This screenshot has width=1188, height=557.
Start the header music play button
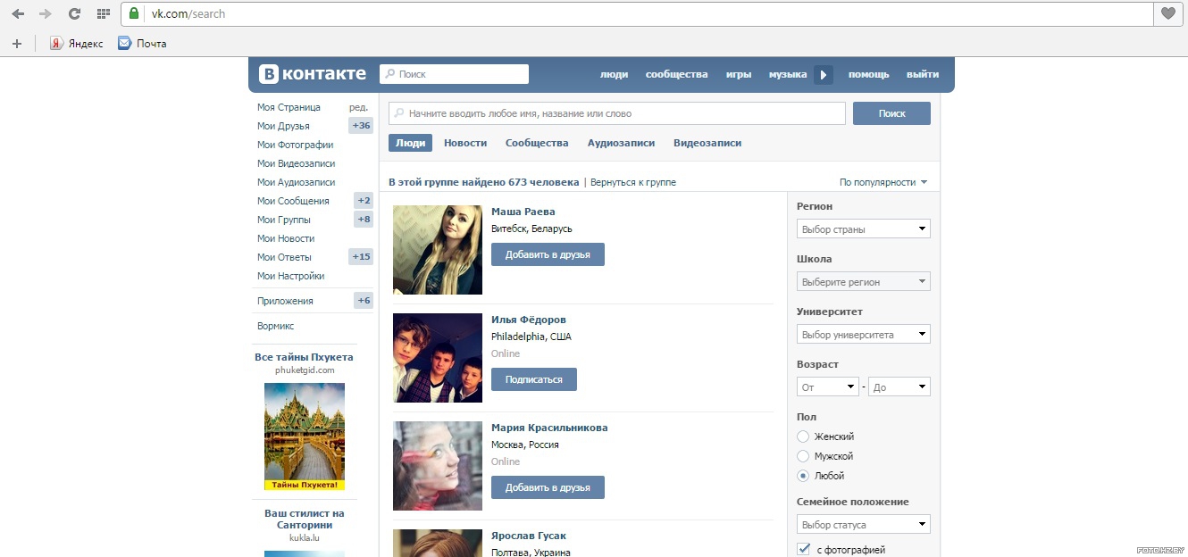pyautogui.click(x=824, y=75)
